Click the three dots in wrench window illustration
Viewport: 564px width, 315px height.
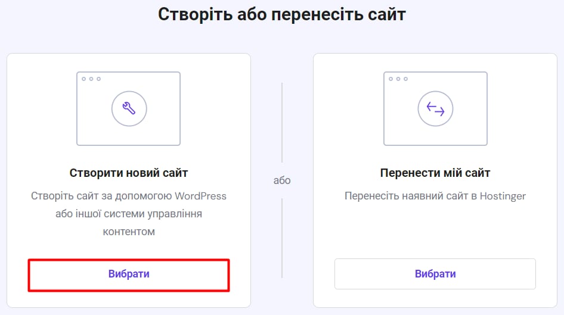(x=91, y=79)
